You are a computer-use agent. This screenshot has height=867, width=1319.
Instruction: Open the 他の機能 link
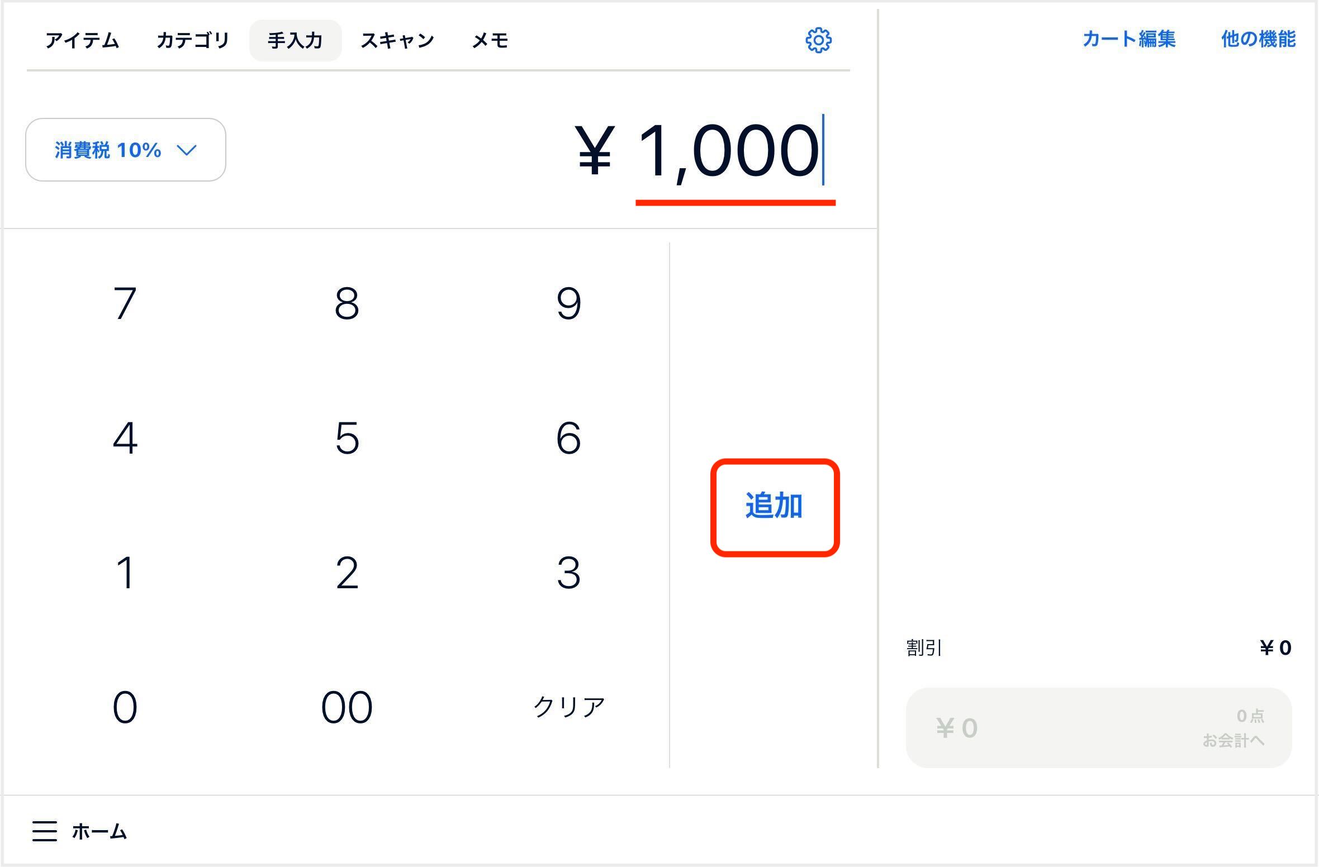tap(1258, 39)
